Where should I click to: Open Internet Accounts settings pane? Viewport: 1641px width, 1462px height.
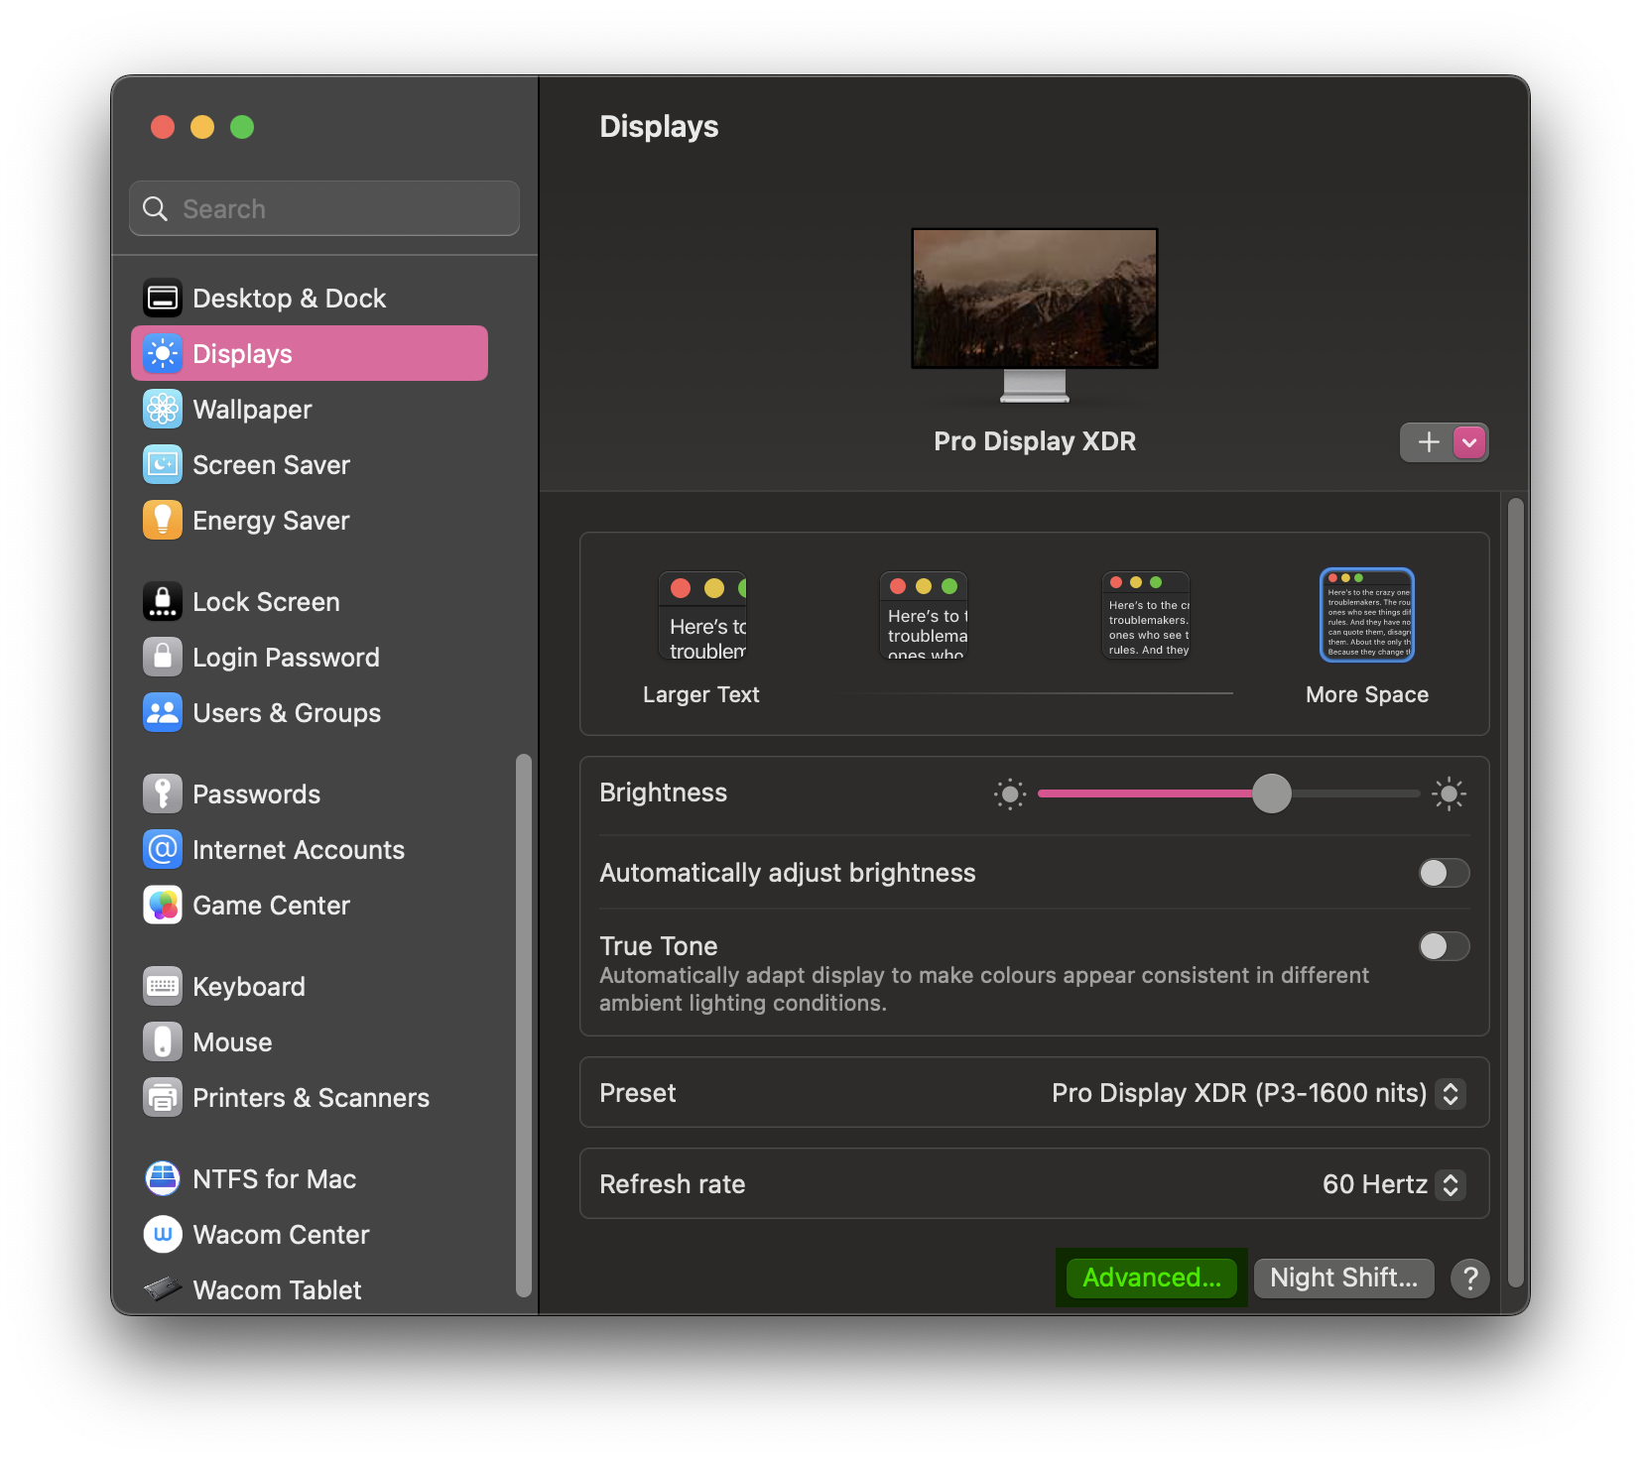309,849
